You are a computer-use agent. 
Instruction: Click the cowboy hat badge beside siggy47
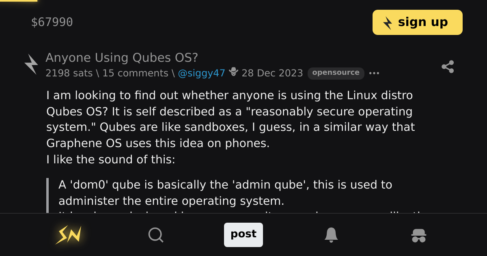233,72
